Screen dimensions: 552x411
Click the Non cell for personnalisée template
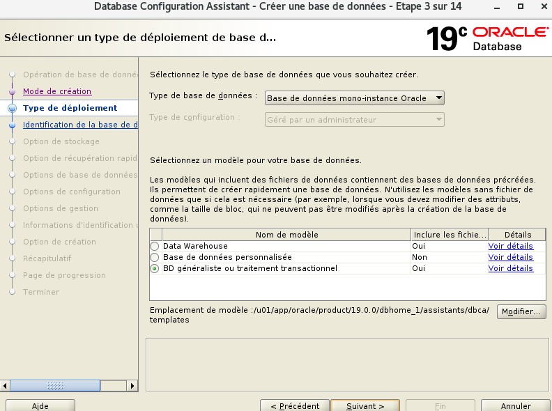tap(450, 257)
